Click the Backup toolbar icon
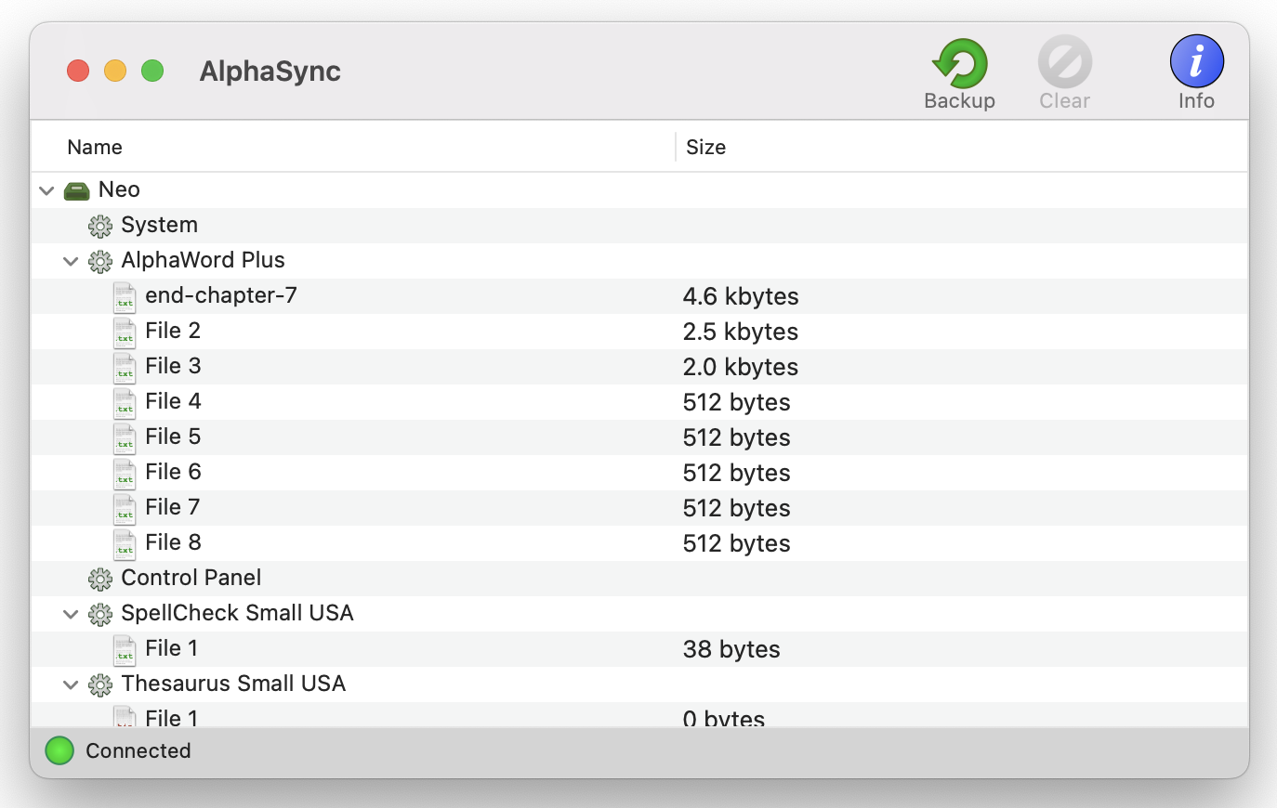The image size is (1277, 808). point(959,63)
